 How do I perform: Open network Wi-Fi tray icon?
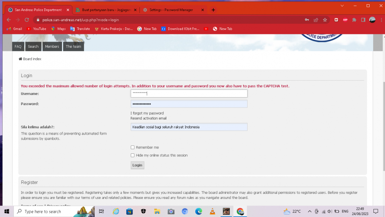pos(324,211)
